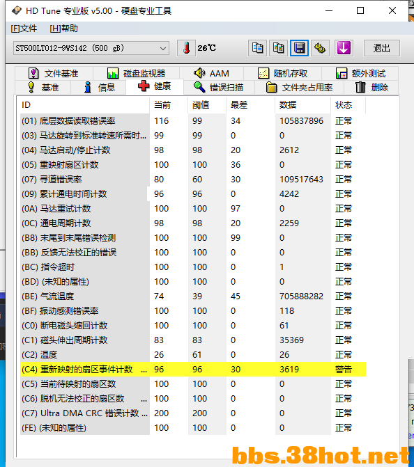Viewport: 414px width, 467px height.
Task: Open the 删除 tab
Action: point(371,88)
